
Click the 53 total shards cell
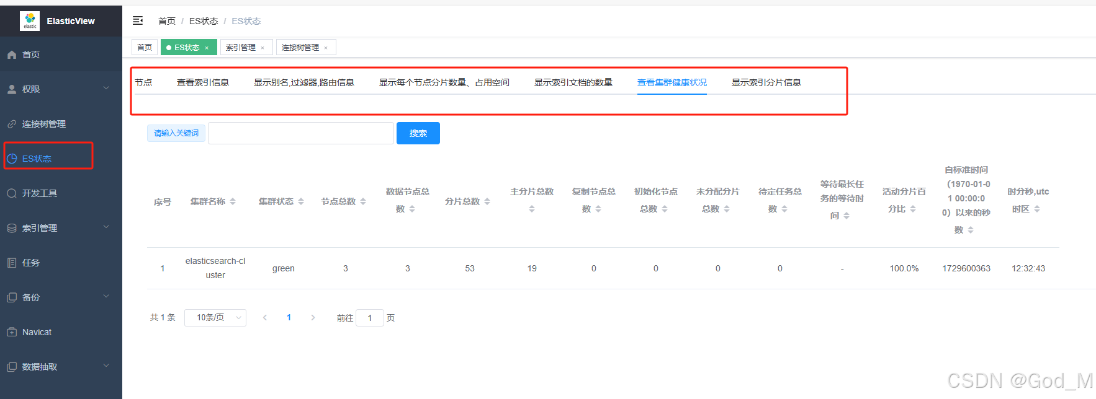[470, 268]
